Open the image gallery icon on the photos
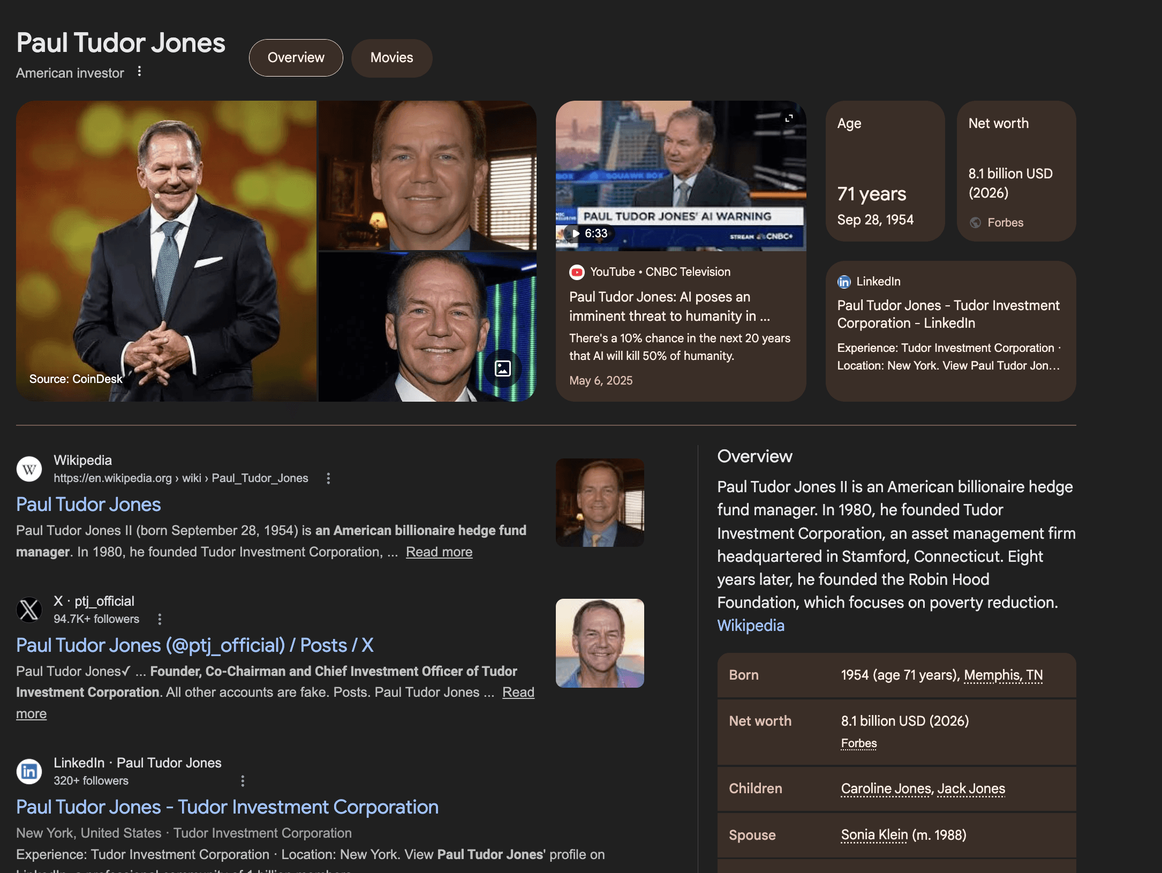The width and height of the screenshot is (1162, 873). coord(502,368)
